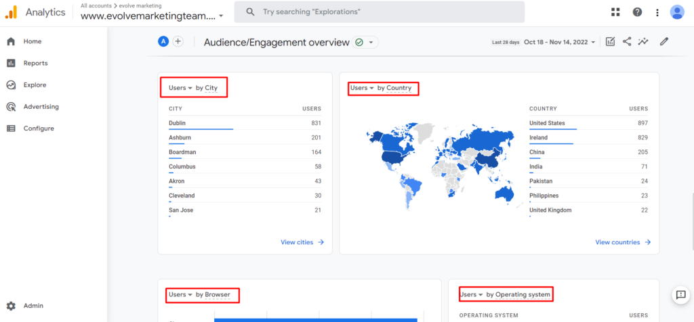Click the search input field
Image resolution: width=694 pixels, height=322 pixels.
coord(380,12)
